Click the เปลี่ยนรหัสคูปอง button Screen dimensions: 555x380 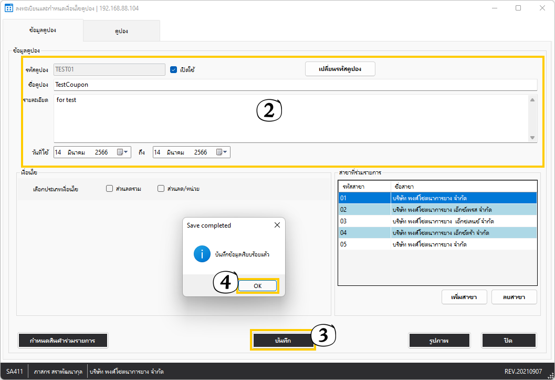(x=340, y=69)
